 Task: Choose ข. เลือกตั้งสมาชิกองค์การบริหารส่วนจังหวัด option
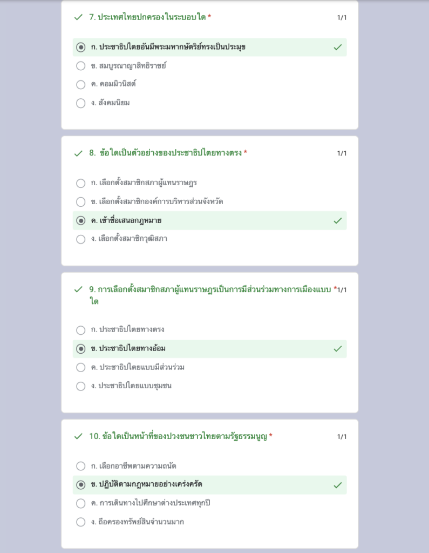pyautogui.click(x=81, y=202)
